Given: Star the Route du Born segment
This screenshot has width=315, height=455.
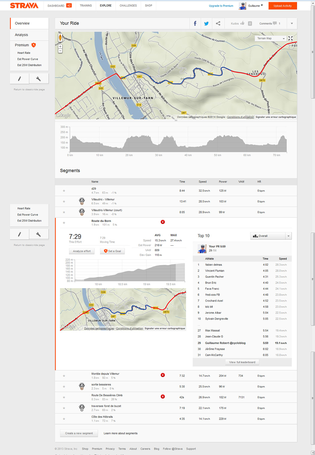Looking at the screenshot, I should tap(64, 223).
